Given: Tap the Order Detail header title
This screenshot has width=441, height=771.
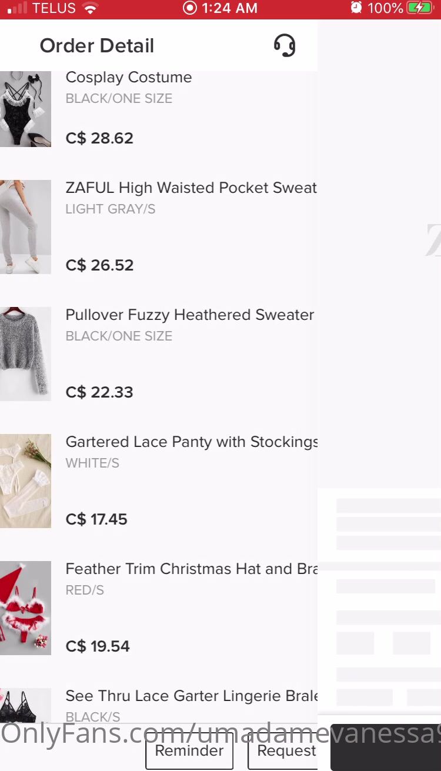Looking at the screenshot, I should (x=97, y=46).
